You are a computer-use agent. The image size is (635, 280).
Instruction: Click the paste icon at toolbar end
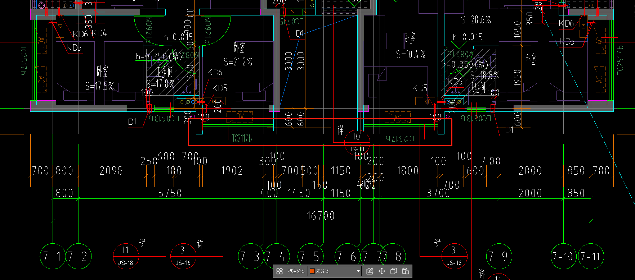click(405, 271)
